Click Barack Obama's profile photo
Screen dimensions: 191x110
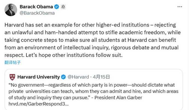pyautogui.click(x=10, y=10)
